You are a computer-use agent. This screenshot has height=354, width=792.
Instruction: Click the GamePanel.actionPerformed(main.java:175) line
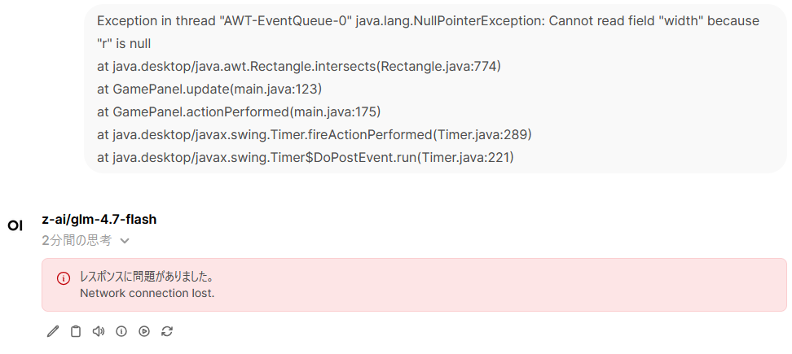[x=239, y=111]
